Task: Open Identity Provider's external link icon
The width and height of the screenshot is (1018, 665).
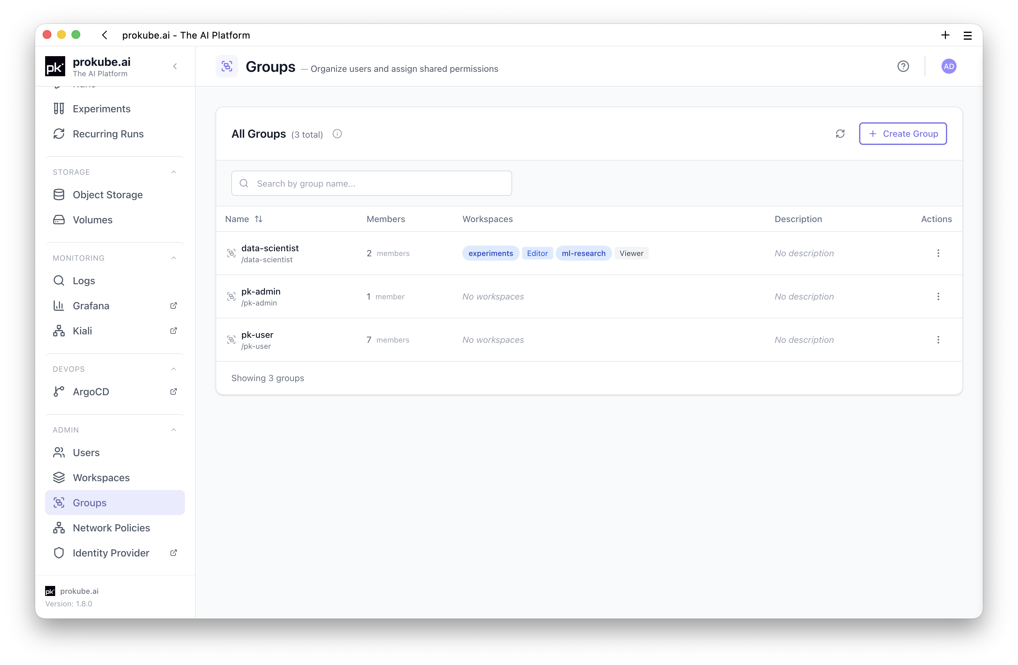Action: click(173, 553)
